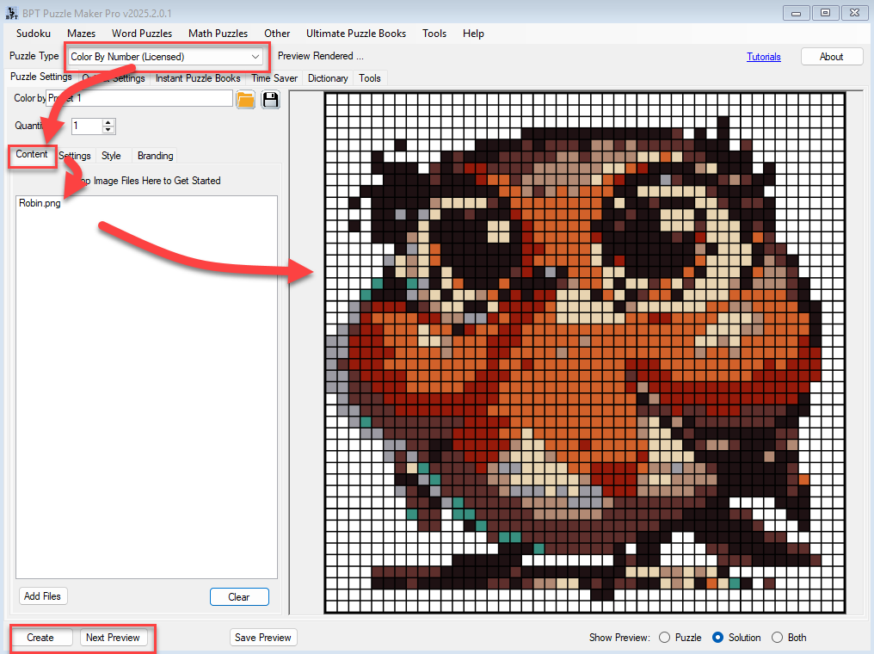Open the Word Puzzles menu

click(142, 34)
